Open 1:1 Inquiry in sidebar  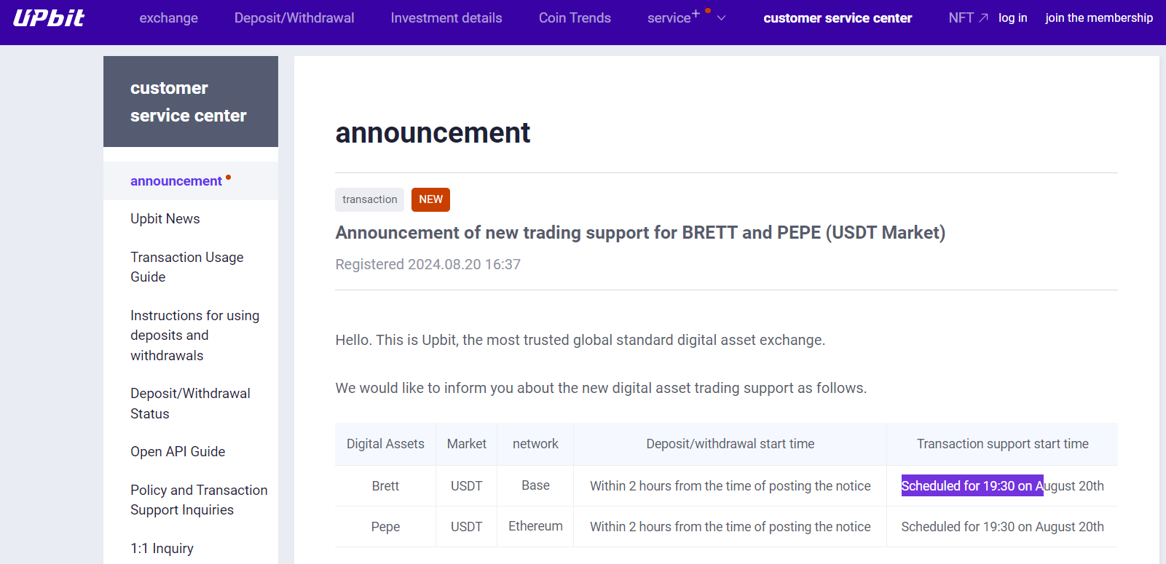(162, 549)
